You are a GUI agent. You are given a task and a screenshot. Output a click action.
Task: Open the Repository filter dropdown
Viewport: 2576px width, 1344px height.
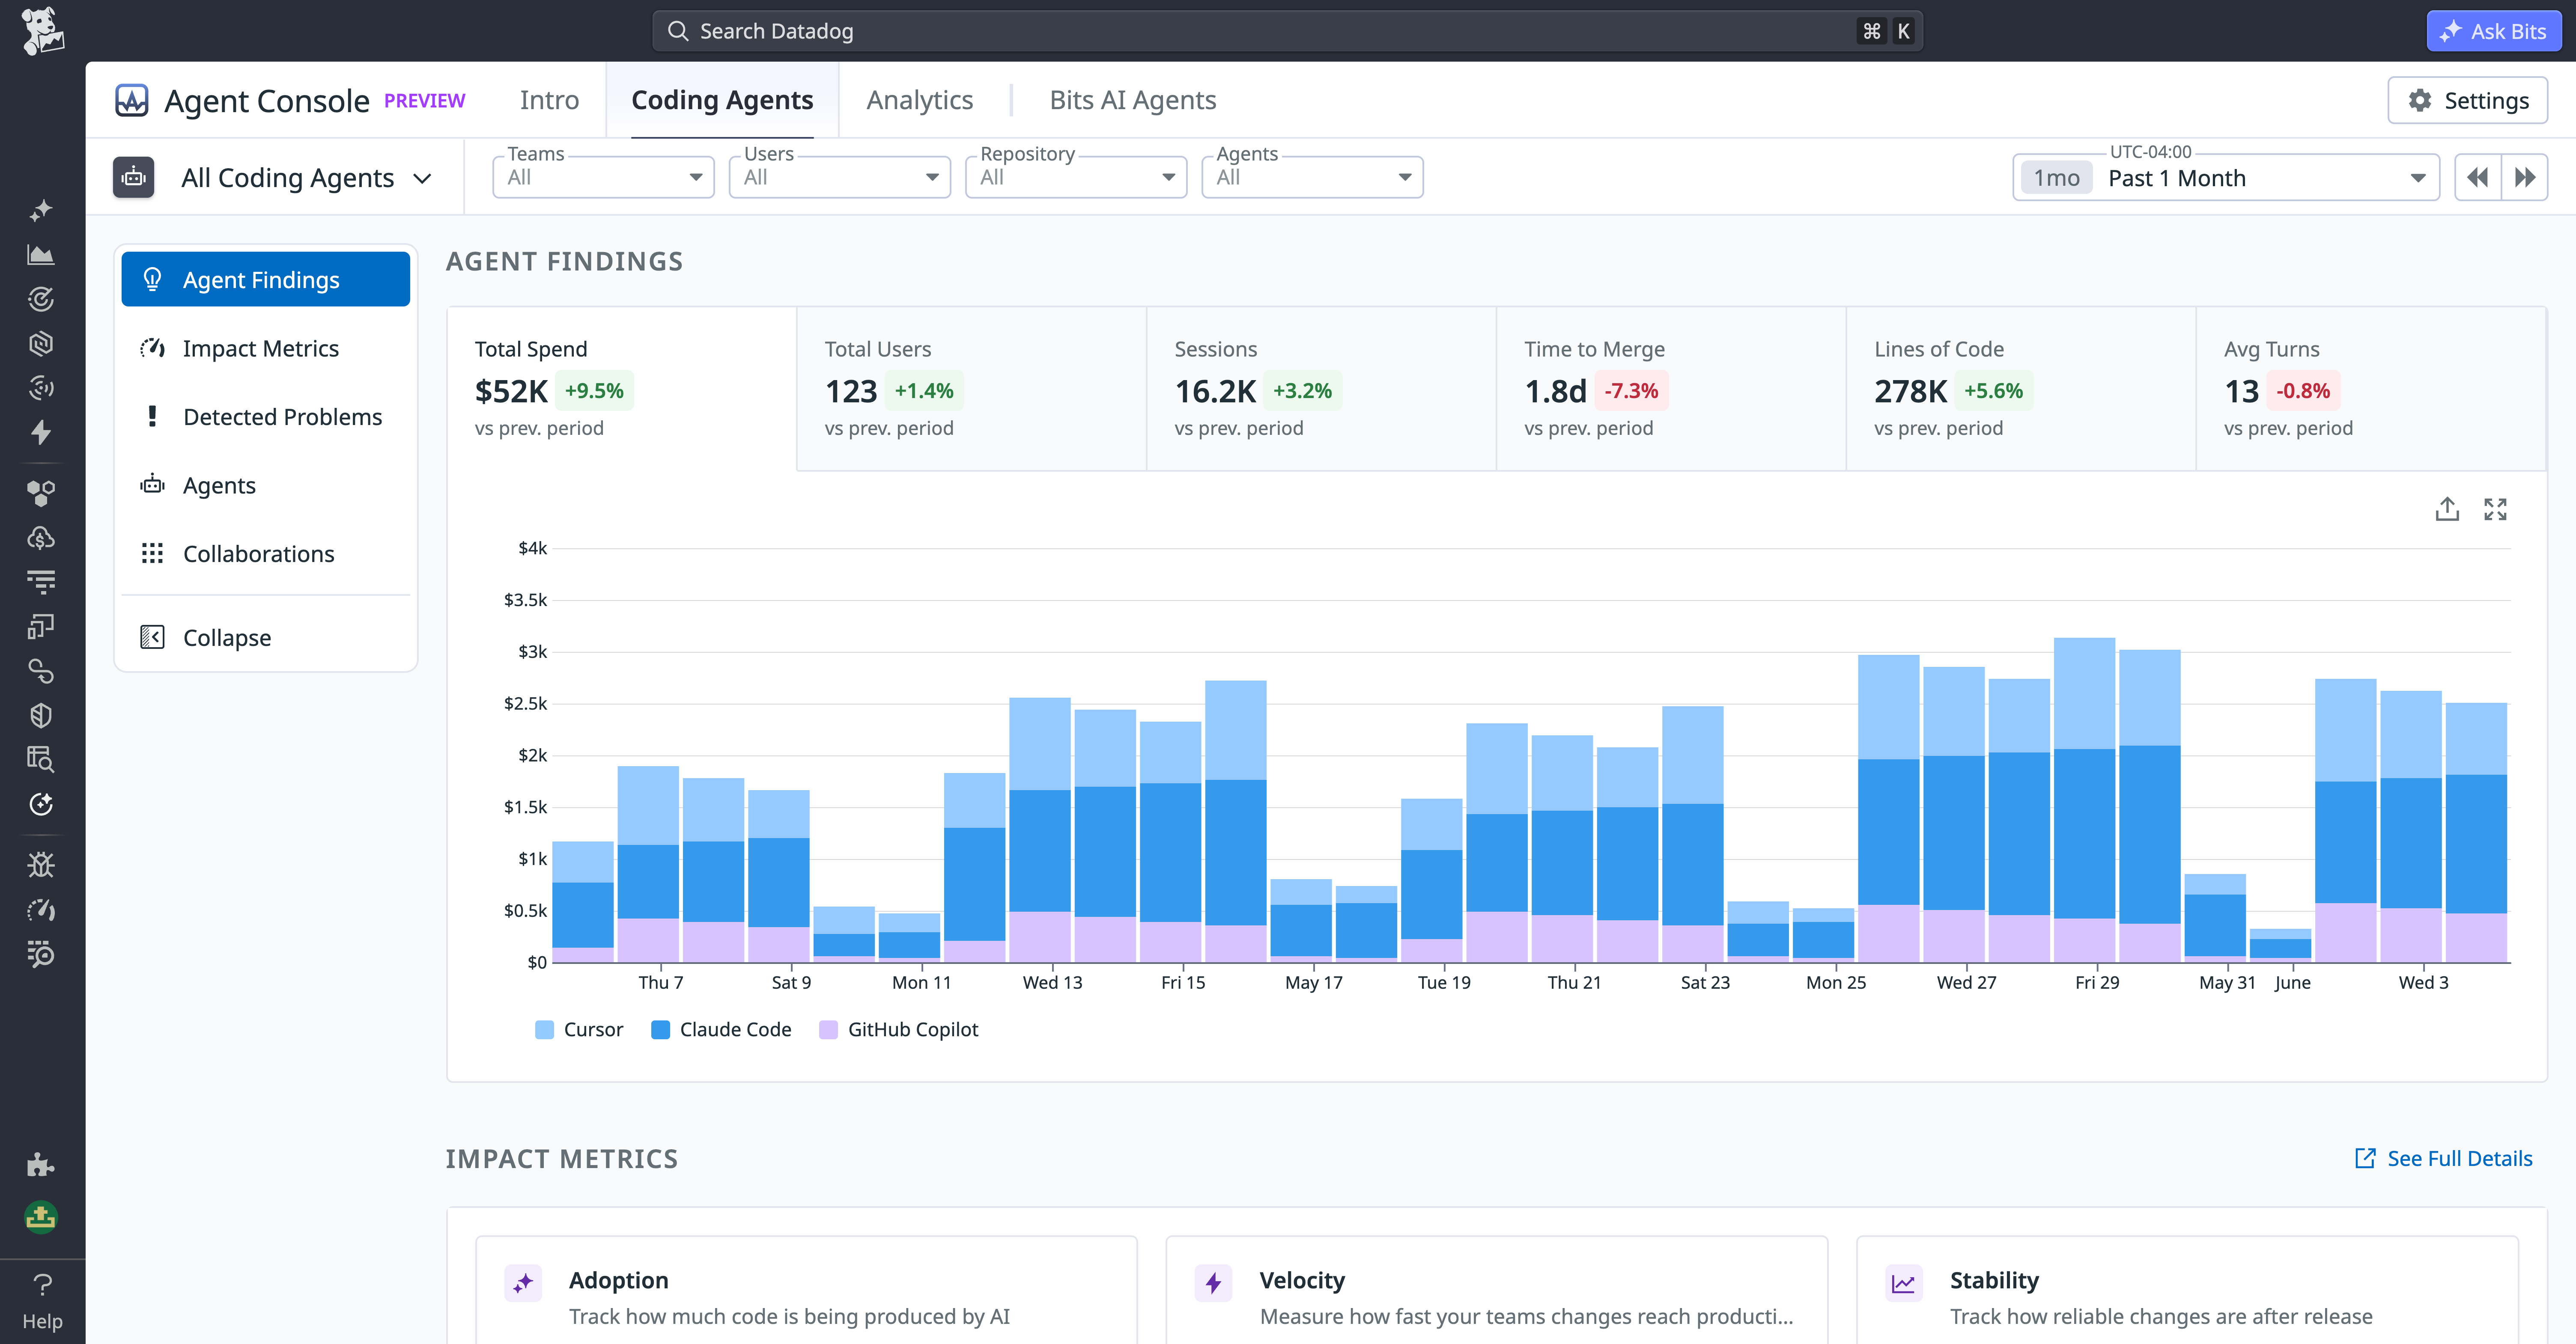pos(1075,177)
